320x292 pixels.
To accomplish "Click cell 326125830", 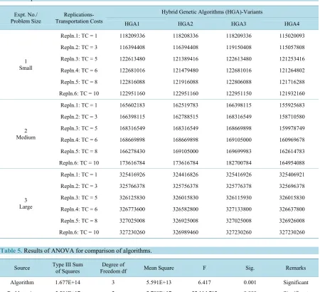I will 132,198.
